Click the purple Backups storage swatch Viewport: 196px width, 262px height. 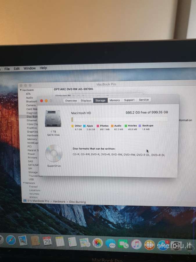tap(140, 126)
